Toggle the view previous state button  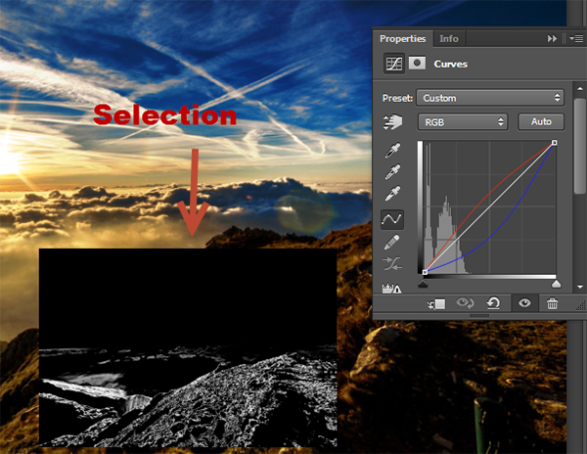[x=466, y=303]
